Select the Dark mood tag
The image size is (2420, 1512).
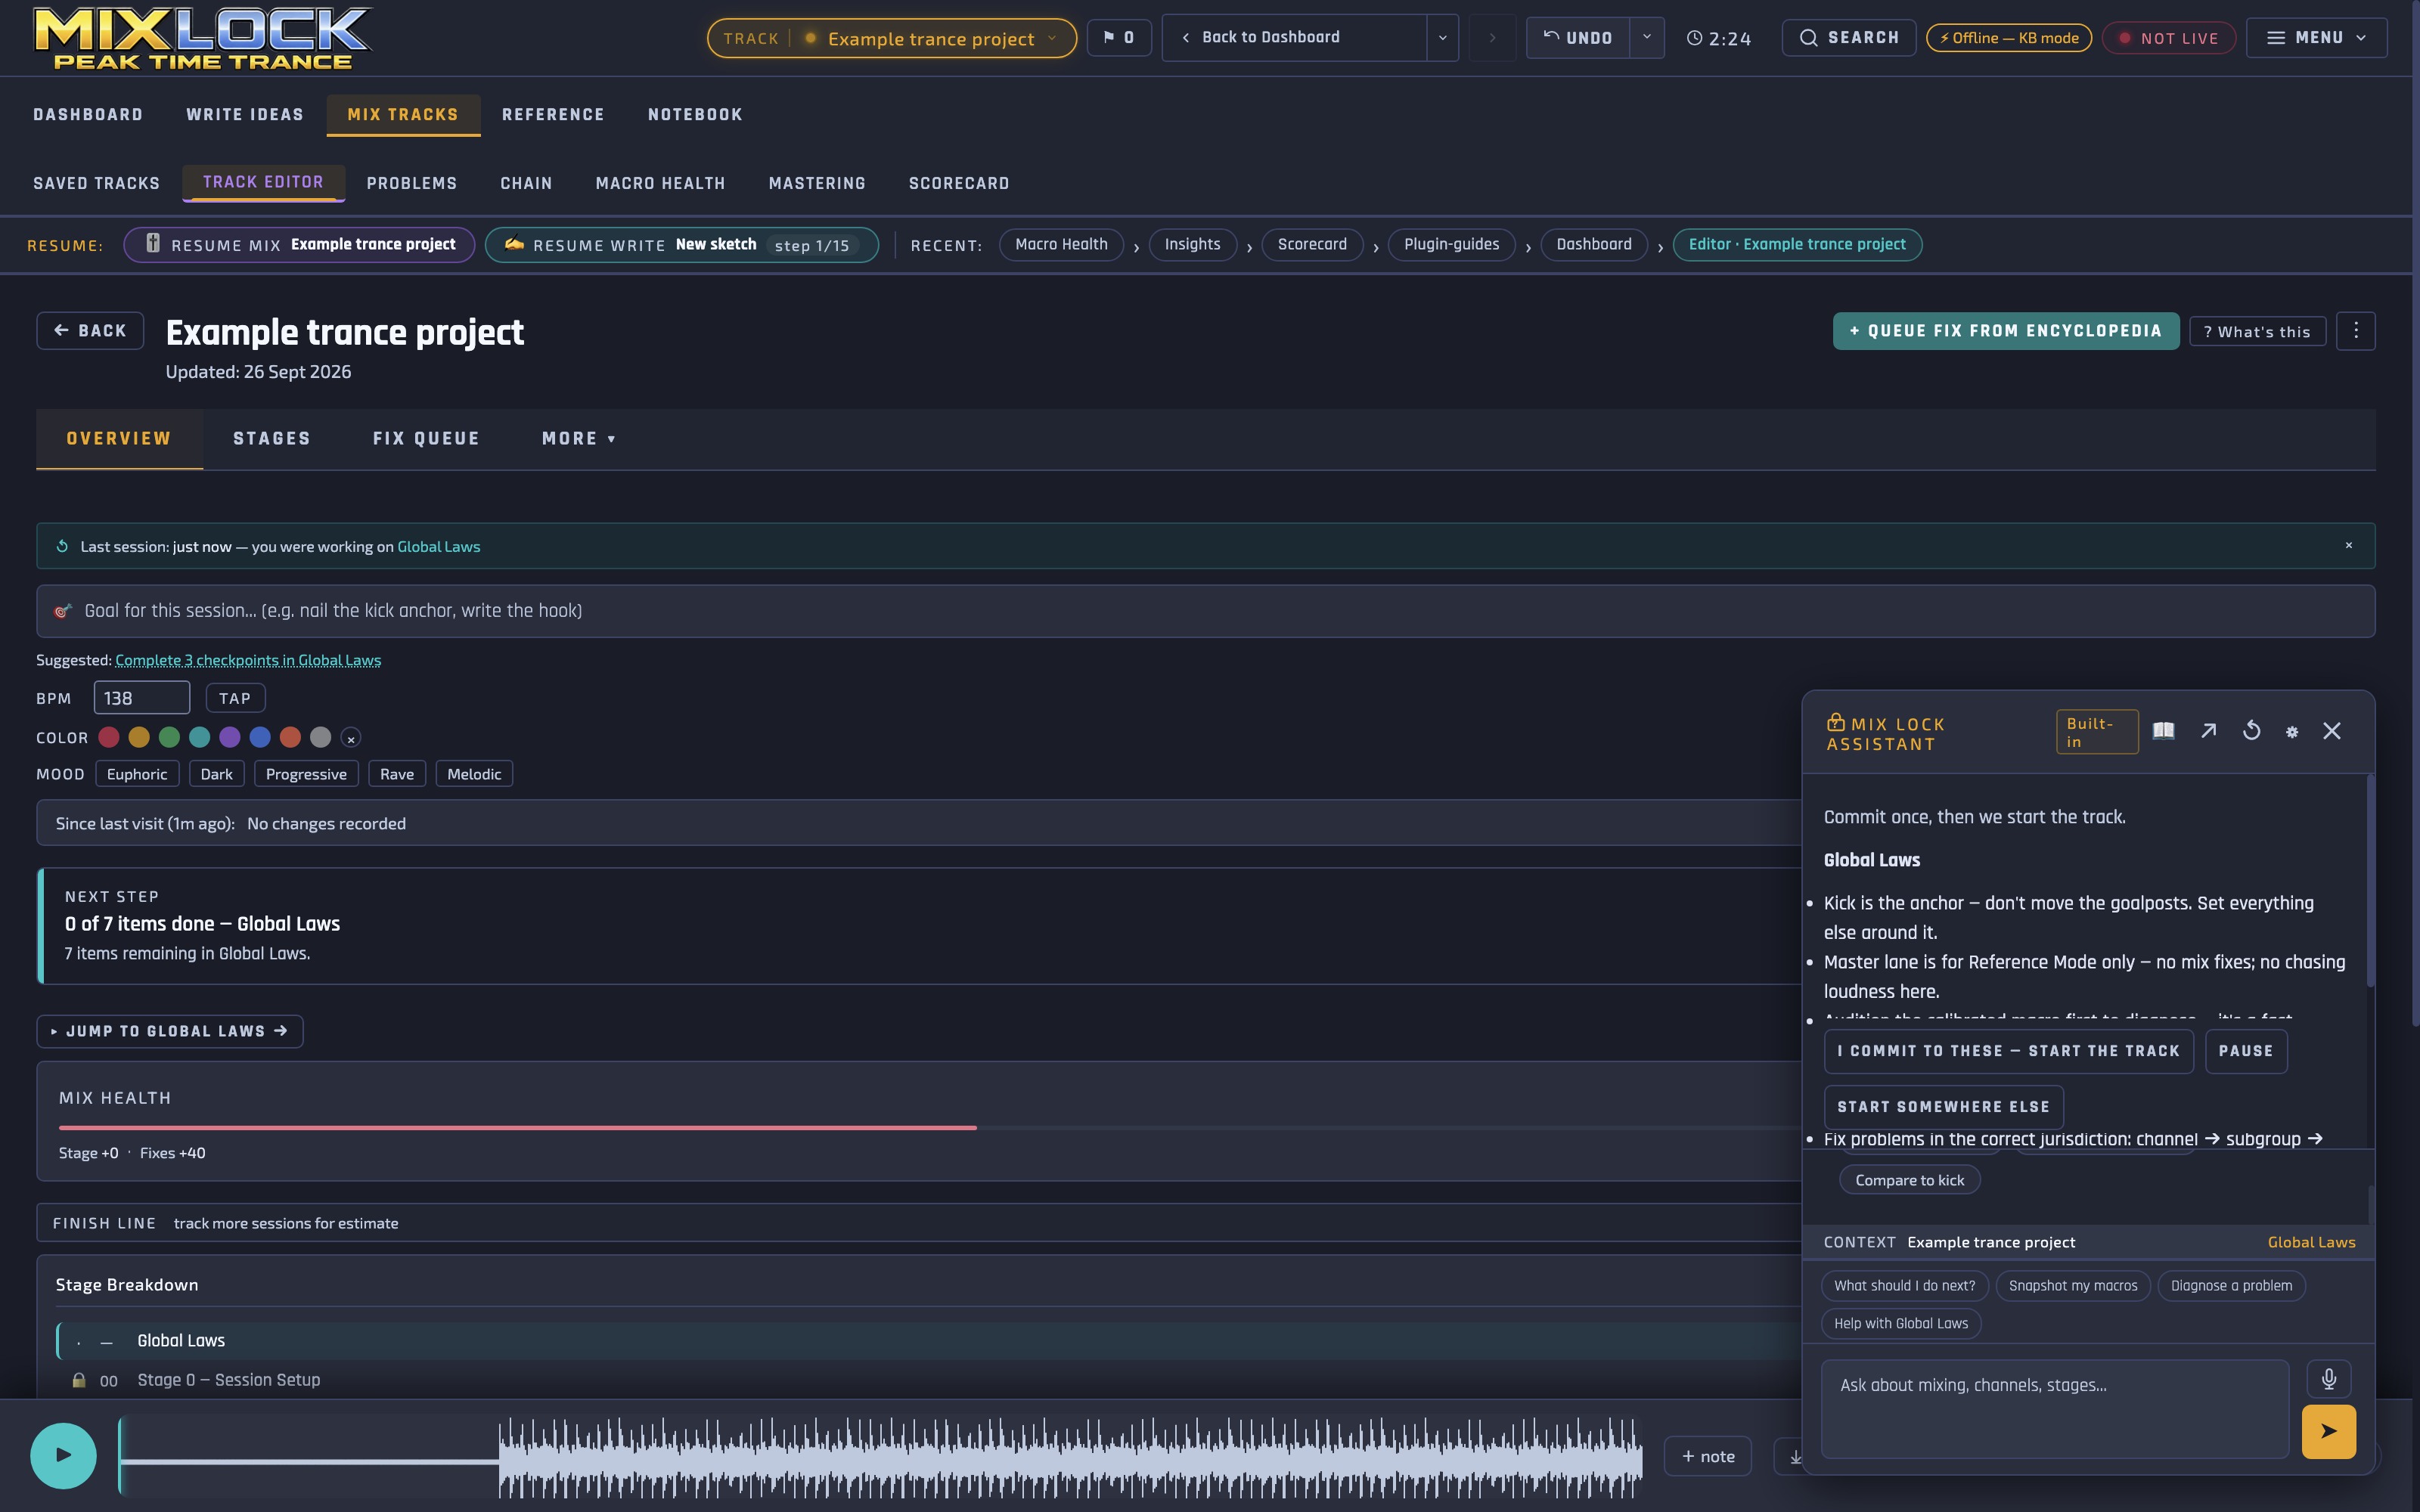[x=216, y=774]
